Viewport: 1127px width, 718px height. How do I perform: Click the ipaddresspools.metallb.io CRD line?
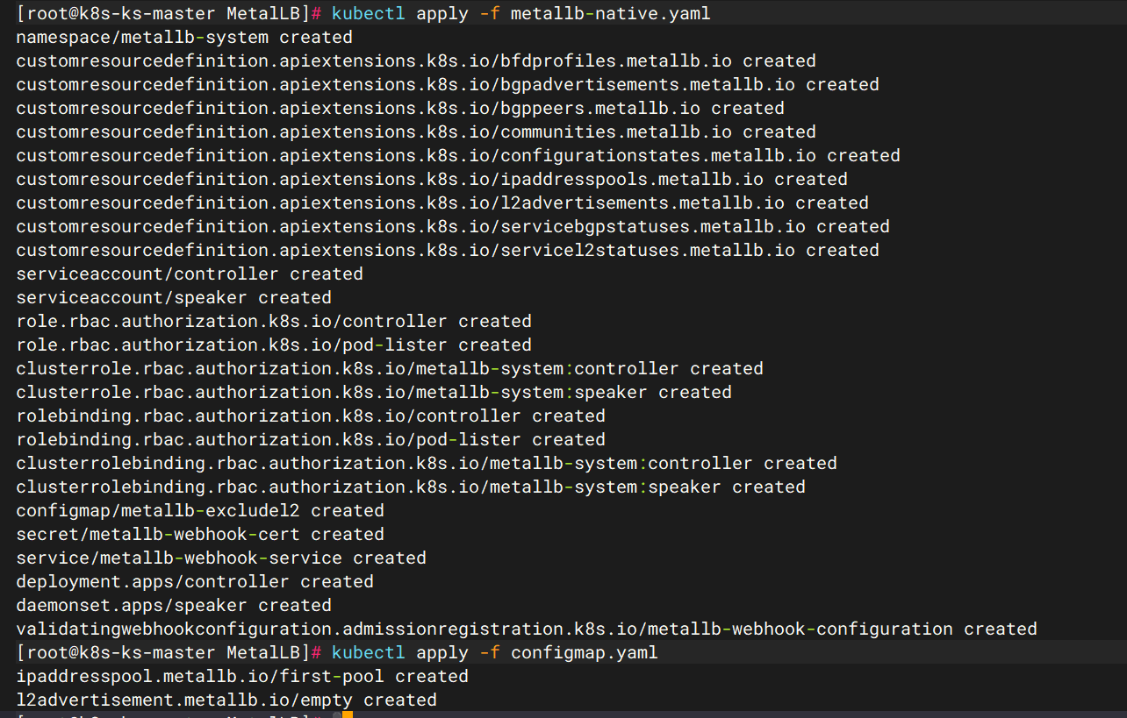[x=432, y=179]
